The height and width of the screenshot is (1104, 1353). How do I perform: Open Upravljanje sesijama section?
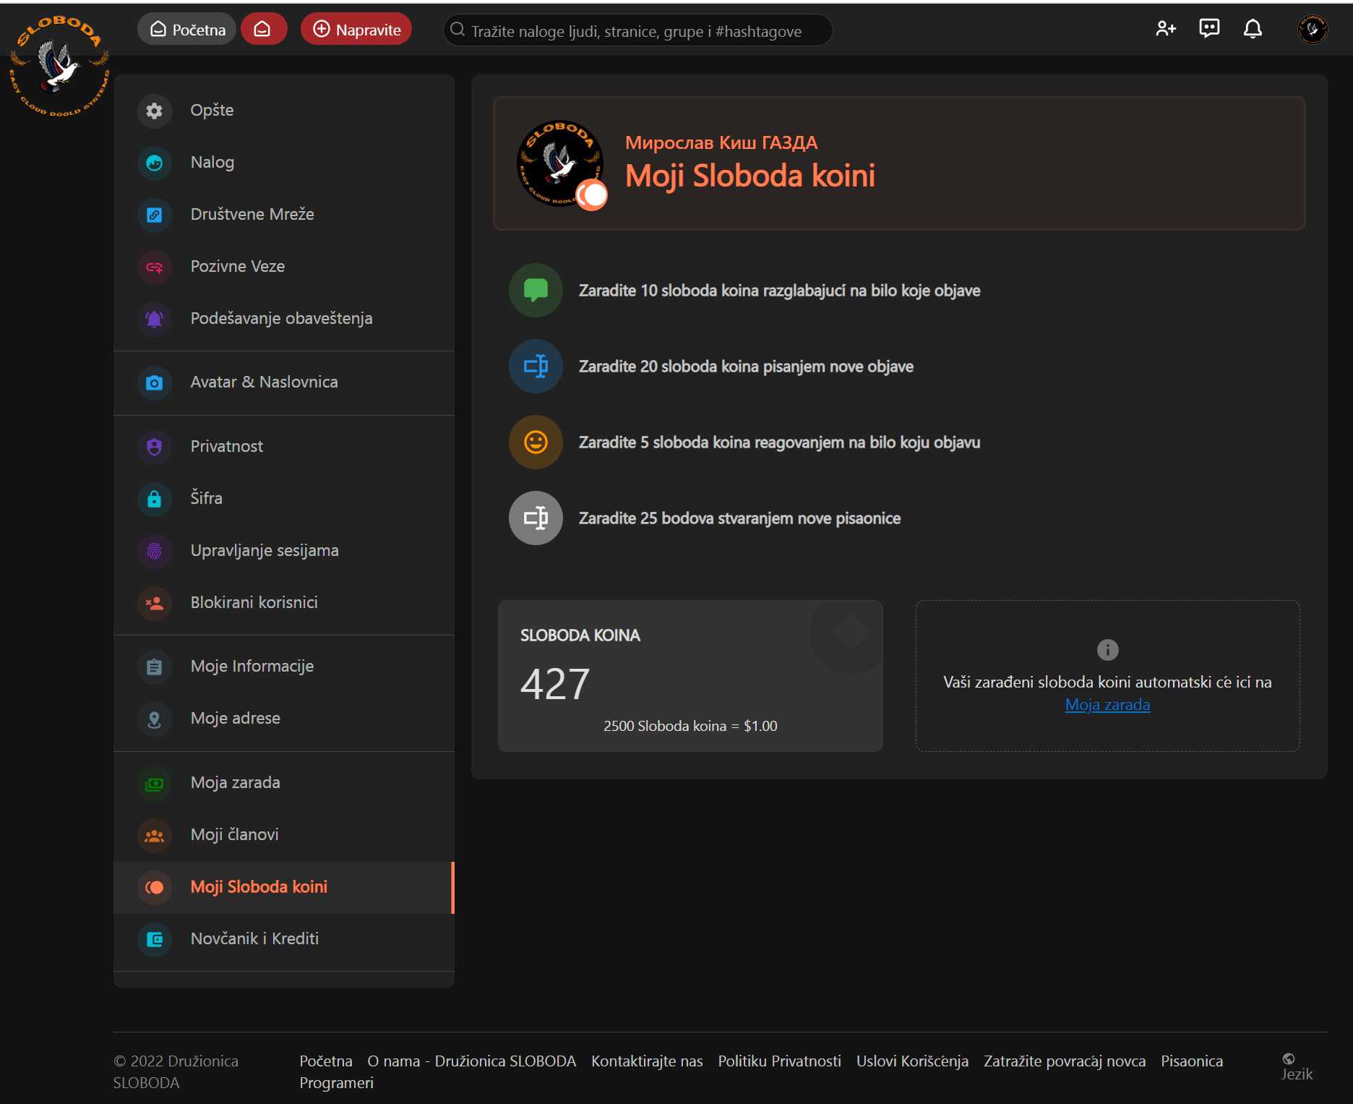(x=283, y=551)
